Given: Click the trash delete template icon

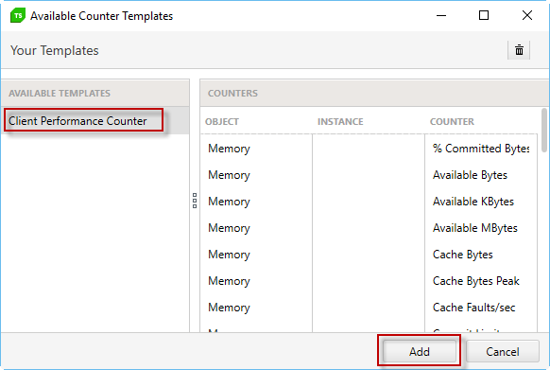Looking at the screenshot, I should 519,50.
